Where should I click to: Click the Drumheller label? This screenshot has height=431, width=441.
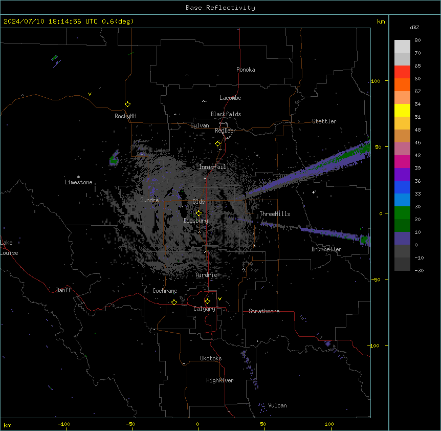326,249
